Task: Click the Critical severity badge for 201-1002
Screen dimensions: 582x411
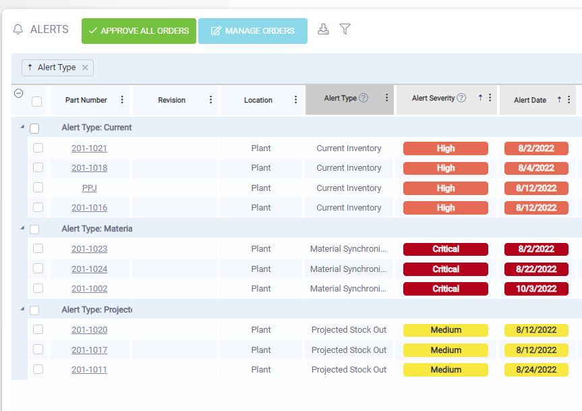Action: 445,288
